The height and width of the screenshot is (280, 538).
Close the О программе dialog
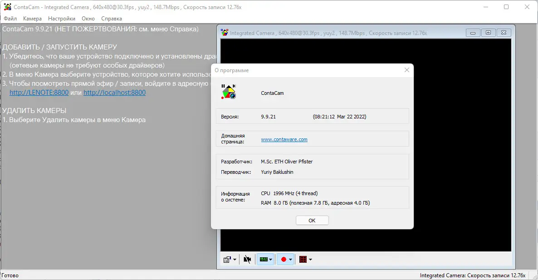[406, 70]
